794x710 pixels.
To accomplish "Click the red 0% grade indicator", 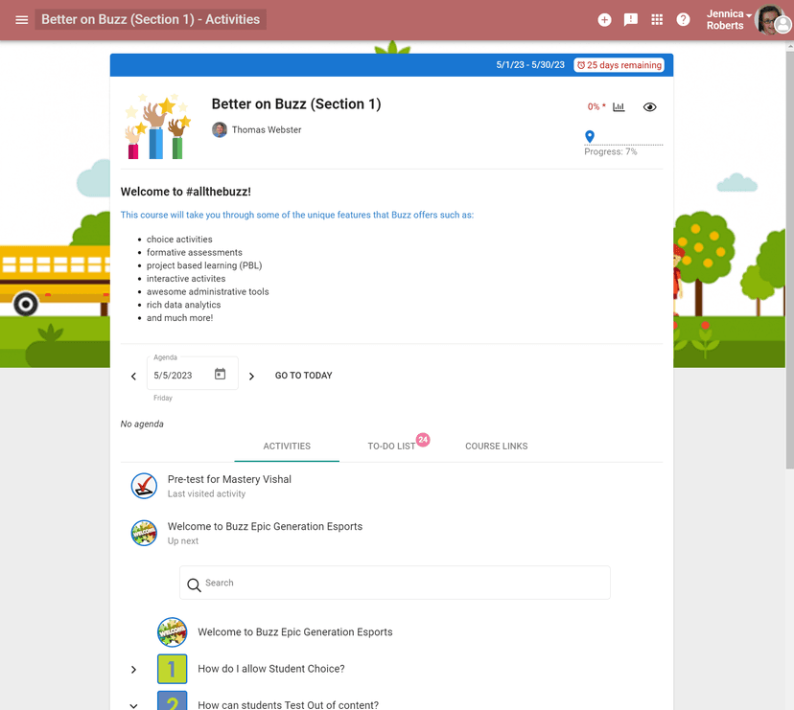I will pyautogui.click(x=596, y=107).
